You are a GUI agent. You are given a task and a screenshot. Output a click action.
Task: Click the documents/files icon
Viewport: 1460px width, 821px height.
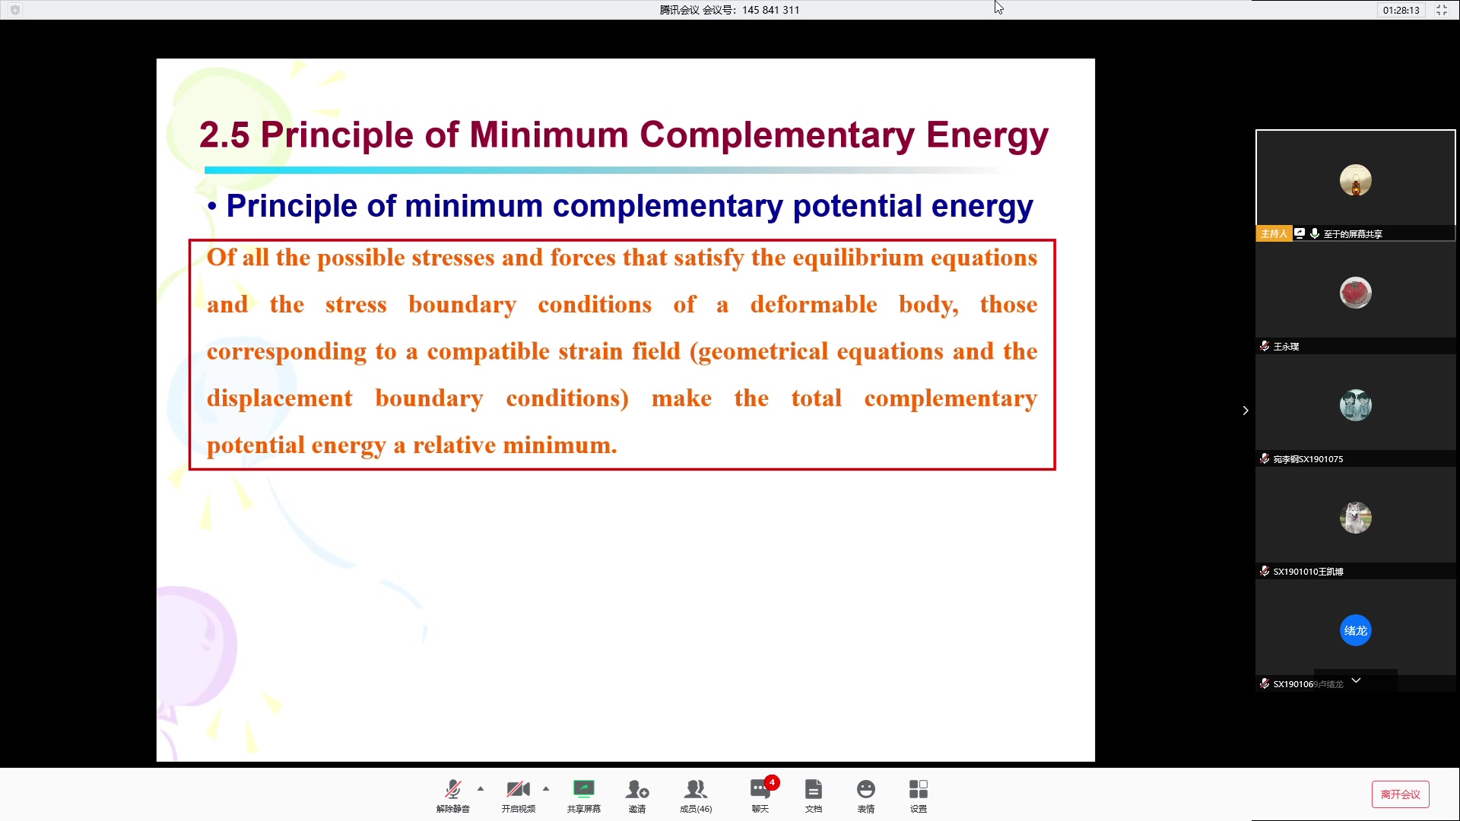813,794
